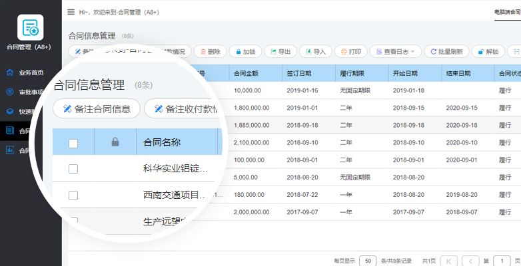
Task: Click the 导入 import toolbar button
Action: (x=315, y=51)
